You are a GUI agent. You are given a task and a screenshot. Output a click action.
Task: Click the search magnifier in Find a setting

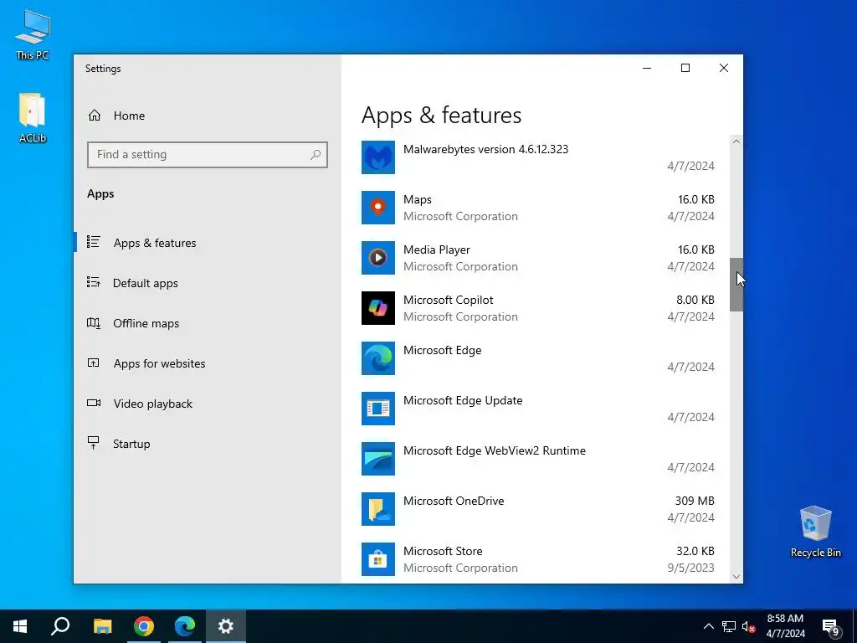coord(316,155)
